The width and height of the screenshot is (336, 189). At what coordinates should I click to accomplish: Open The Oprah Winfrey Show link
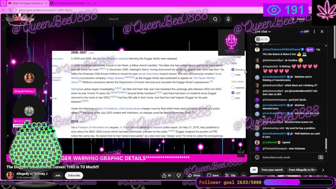tap(204, 78)
